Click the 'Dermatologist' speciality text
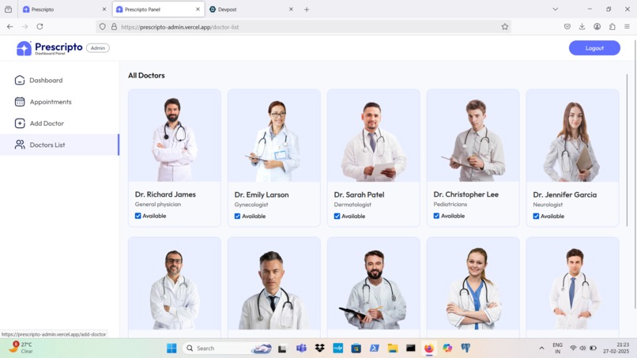The height and width of the screenshot is (358, 637). coord(352,205)
